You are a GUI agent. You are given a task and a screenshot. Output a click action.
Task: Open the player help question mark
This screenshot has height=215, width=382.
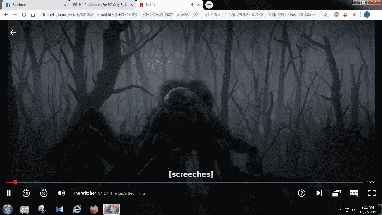(x=301, y=193)
